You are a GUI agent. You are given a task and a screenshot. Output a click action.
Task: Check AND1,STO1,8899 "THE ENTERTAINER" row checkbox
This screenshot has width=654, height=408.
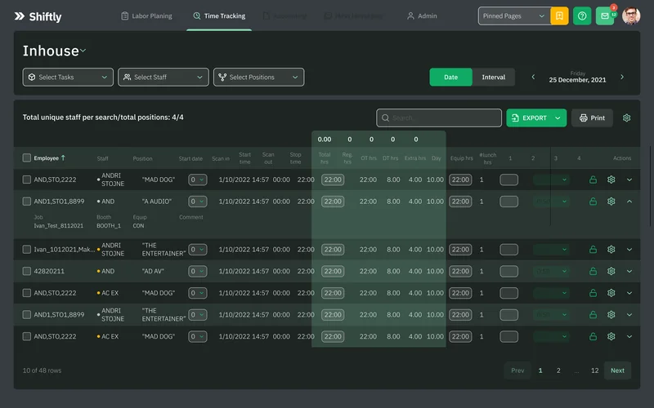[27, 315]
